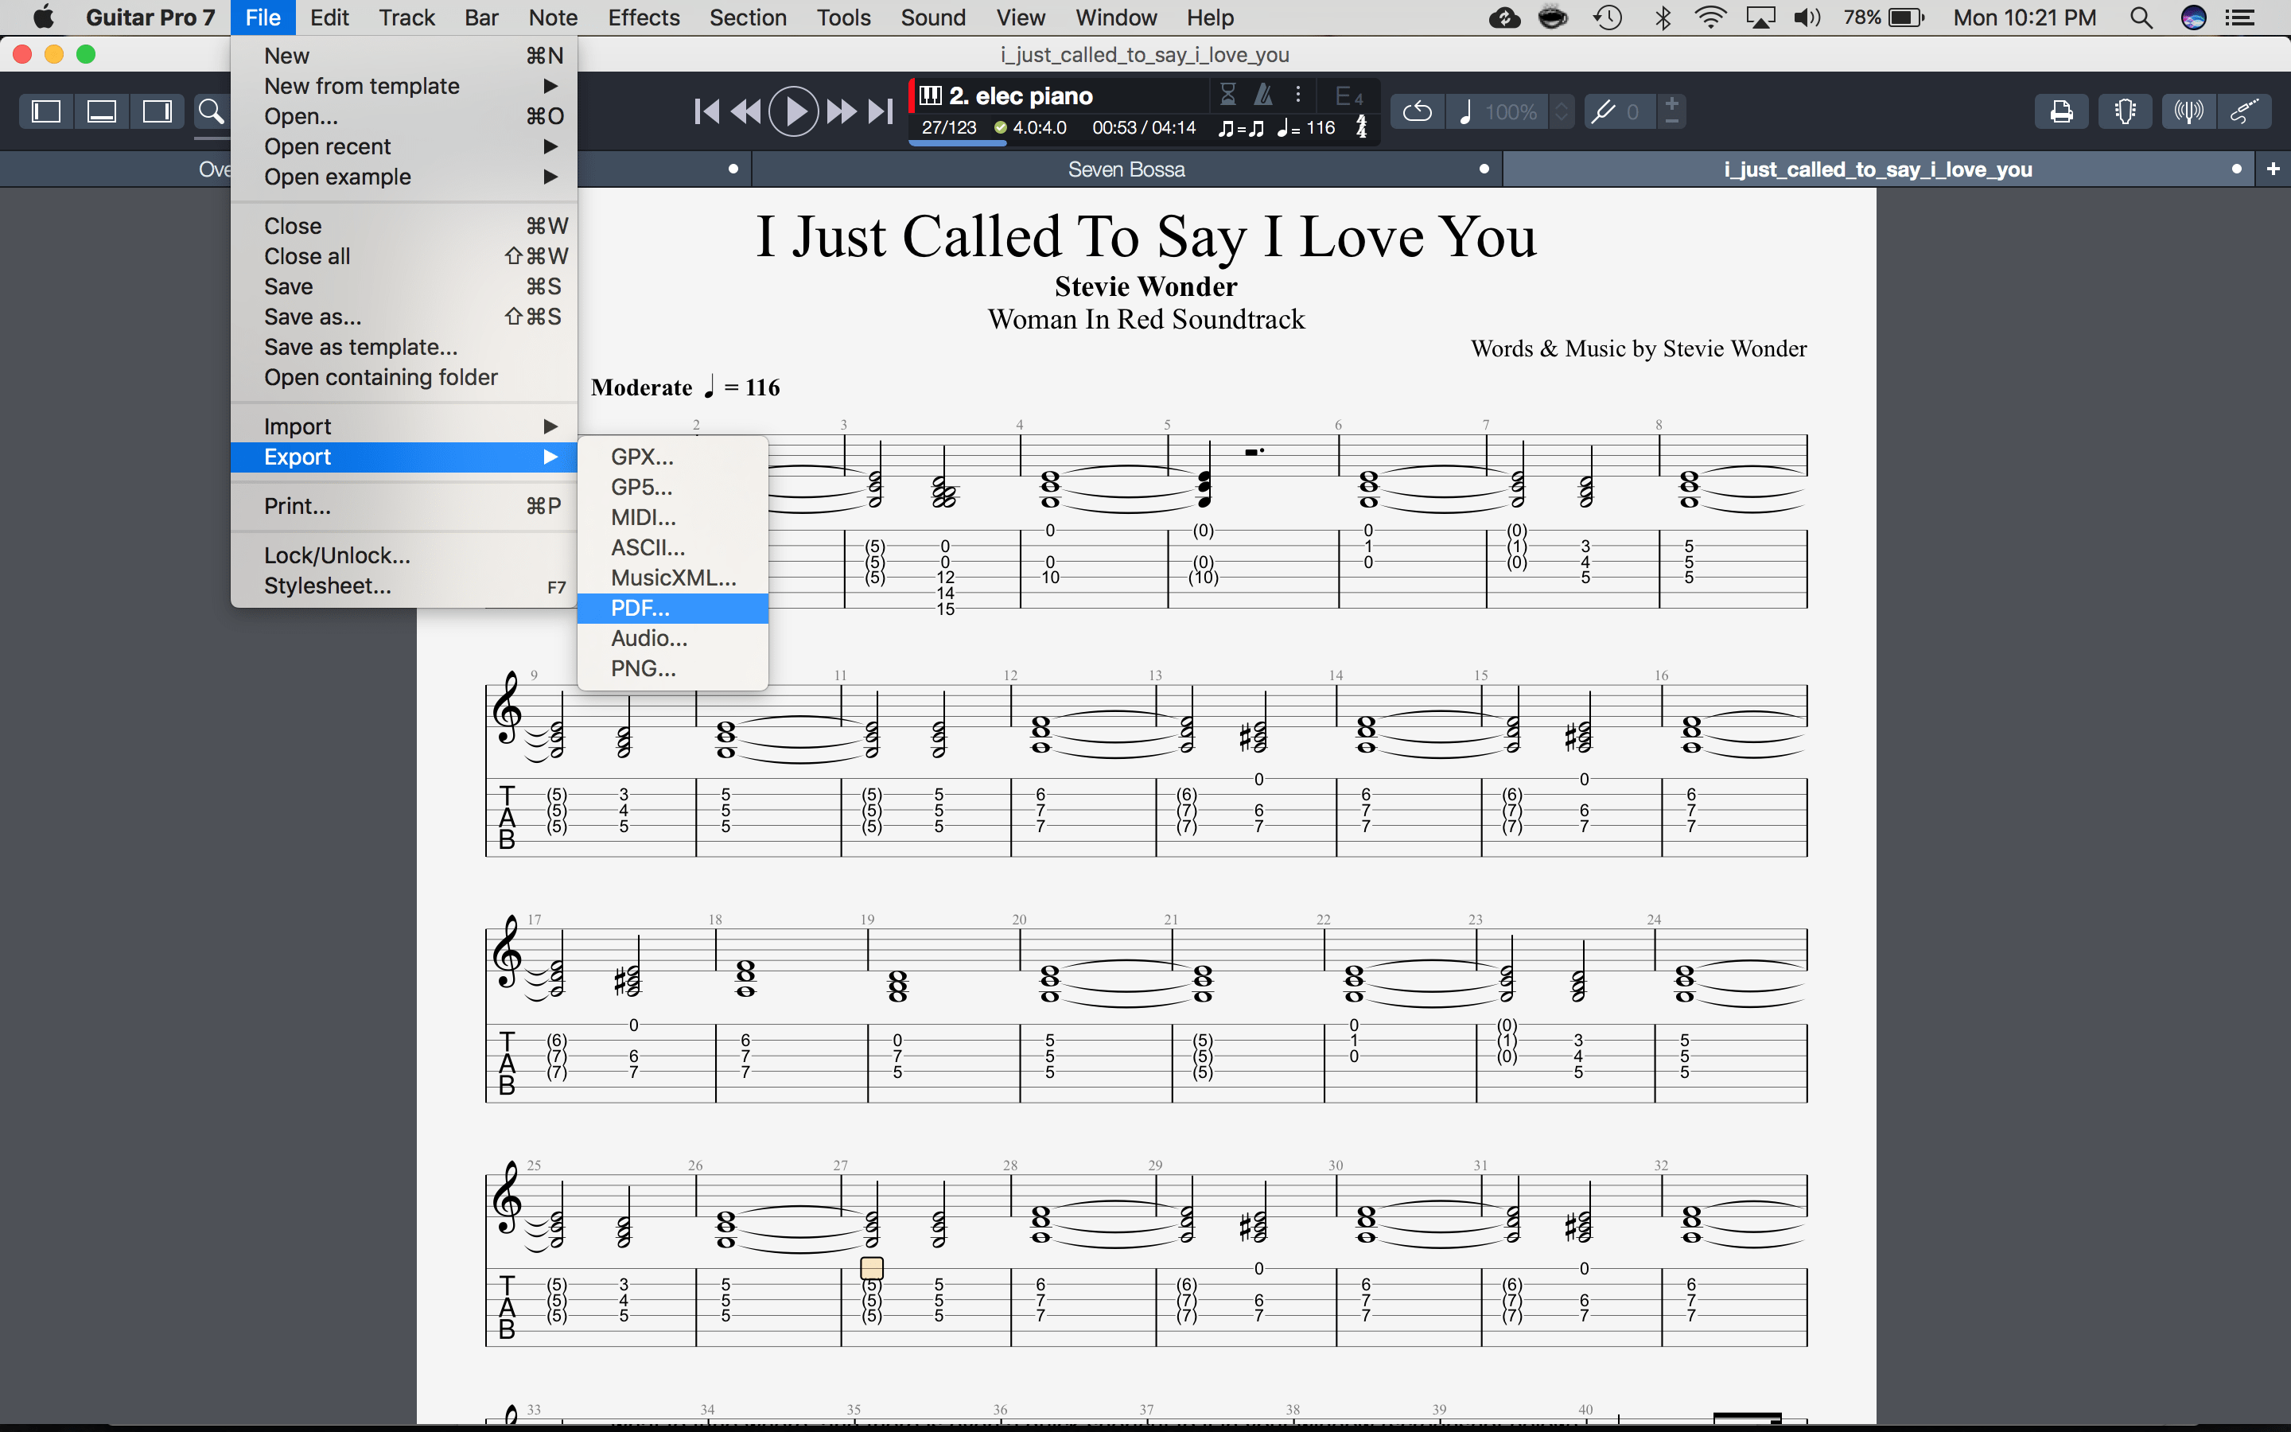
Task: Select the i_just_called_to_say_i_love_you tab
Action: pyautogui.click(x=1878, y=169)
